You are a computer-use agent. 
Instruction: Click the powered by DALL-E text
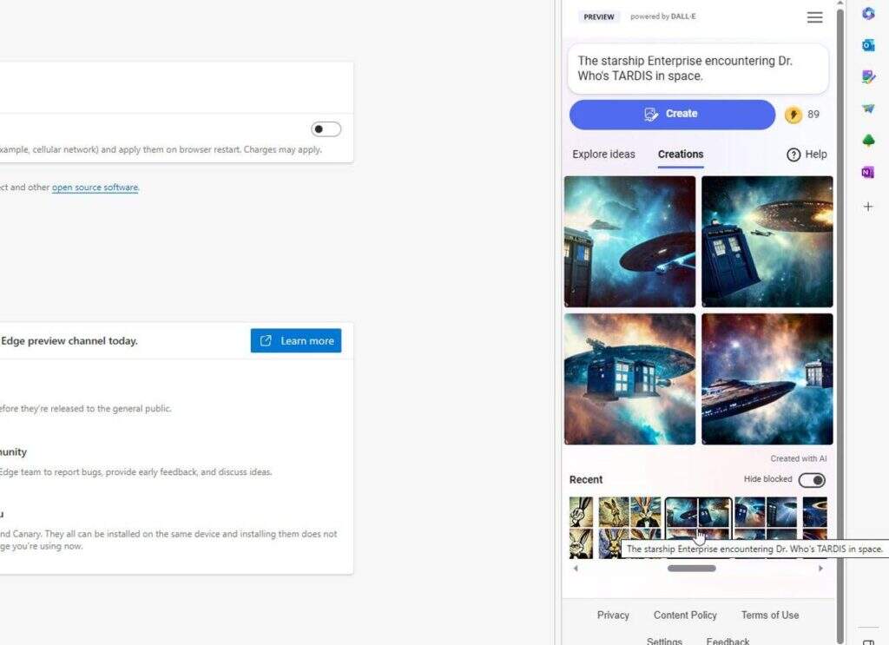point(662,16)
